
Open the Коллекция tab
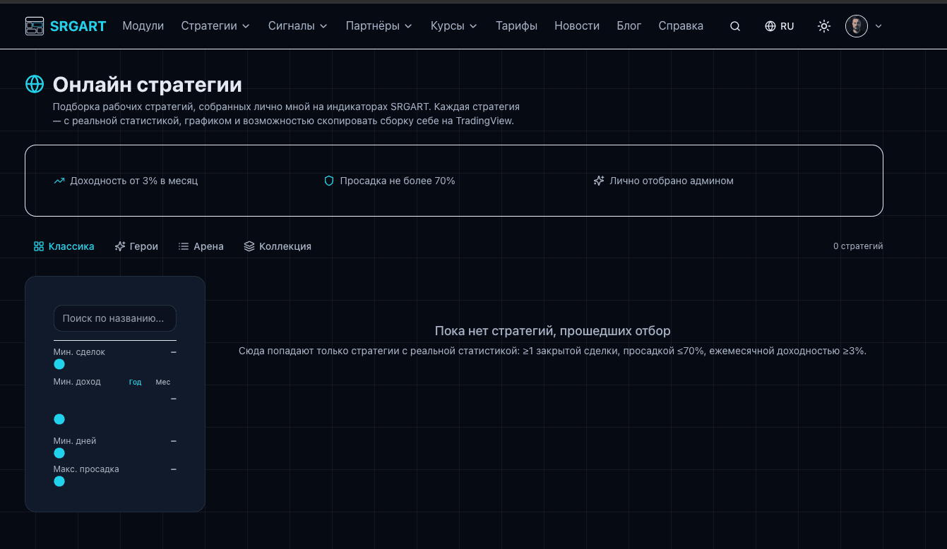tap(277, 246)
